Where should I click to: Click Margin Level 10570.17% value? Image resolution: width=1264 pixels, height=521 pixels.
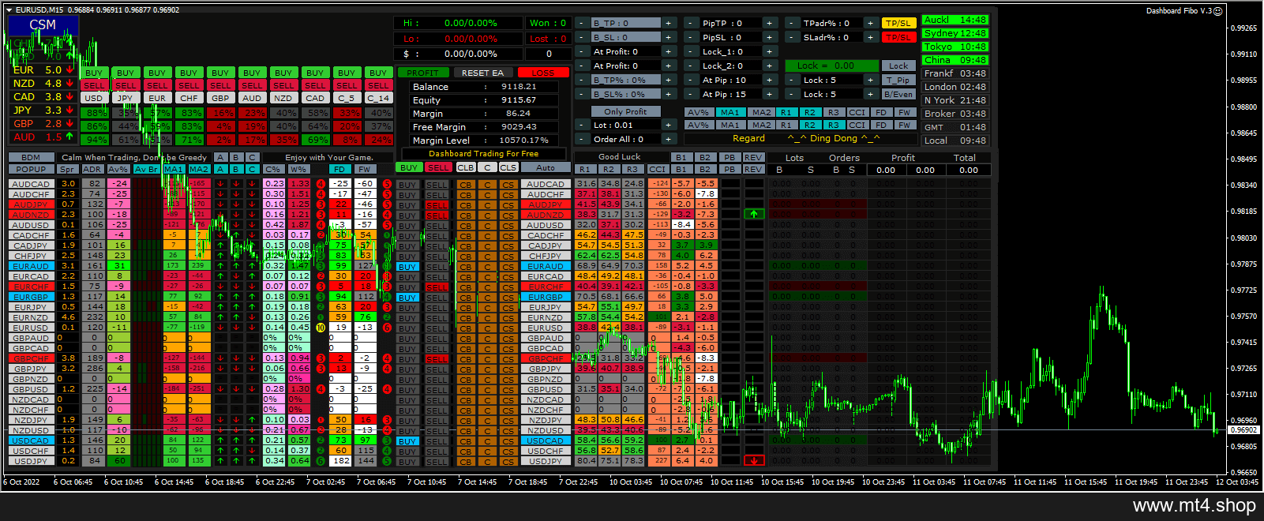pyautogui.click(x=523, y=140)
